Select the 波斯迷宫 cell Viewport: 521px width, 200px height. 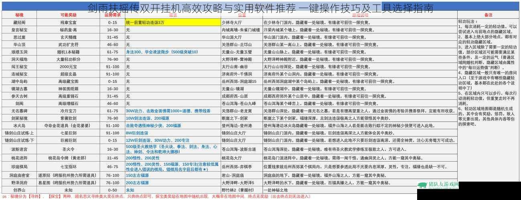pyautogui.click(x=19, y=149)
